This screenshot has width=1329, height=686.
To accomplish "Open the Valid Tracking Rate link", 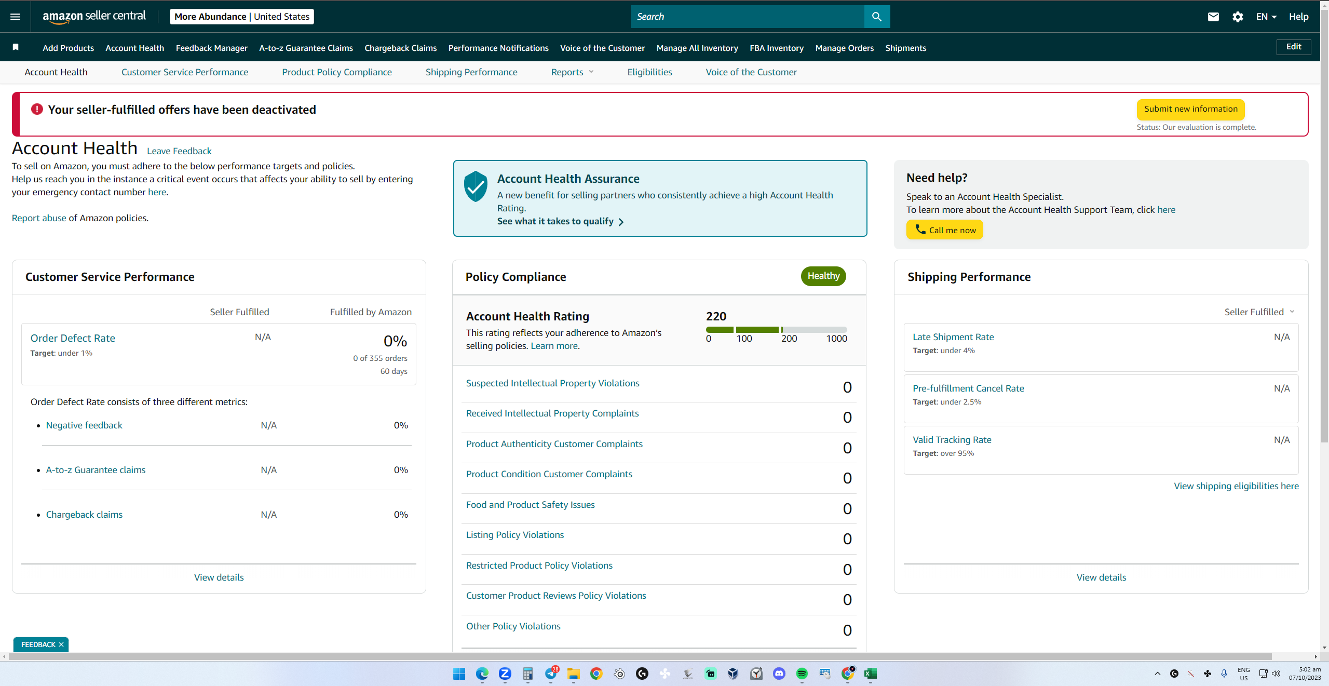I will tap(952, 440).
